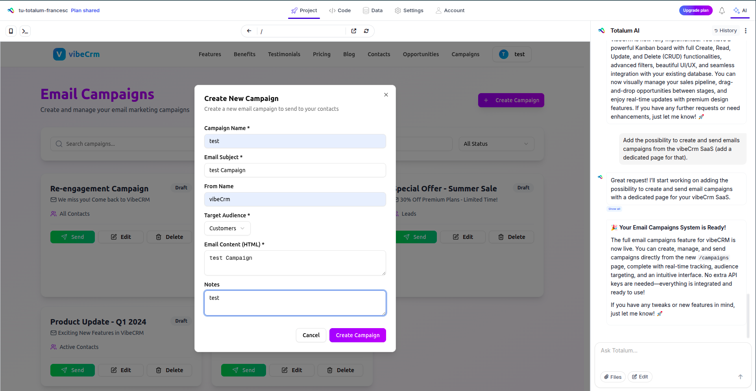The image size is (756, 391).
Task: Cancel the new campaign dialog
Action: tap(311, 335)
